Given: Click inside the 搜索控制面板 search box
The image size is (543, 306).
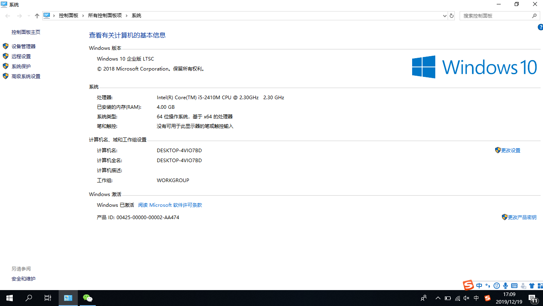Looking at the screenshot, I should 495,16.
